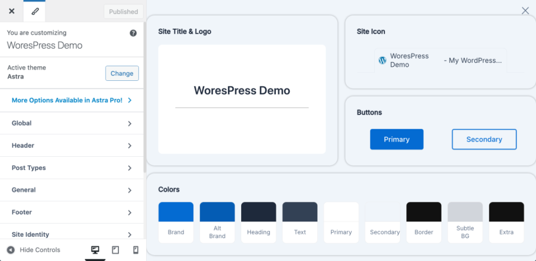
Task: Click the WordPress logo in Site Icon
Action: click(382, 60)
